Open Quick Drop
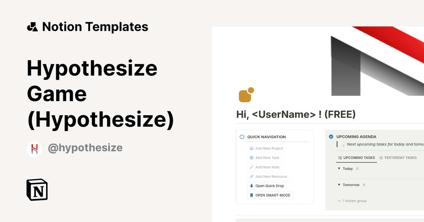This screenshot has width=424, height=222. 266,186
